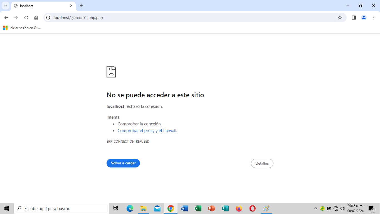Screen dimensions: 380x214
Task: Open the Comprobar el proxy y el firewall link
Action: point(147,131)
